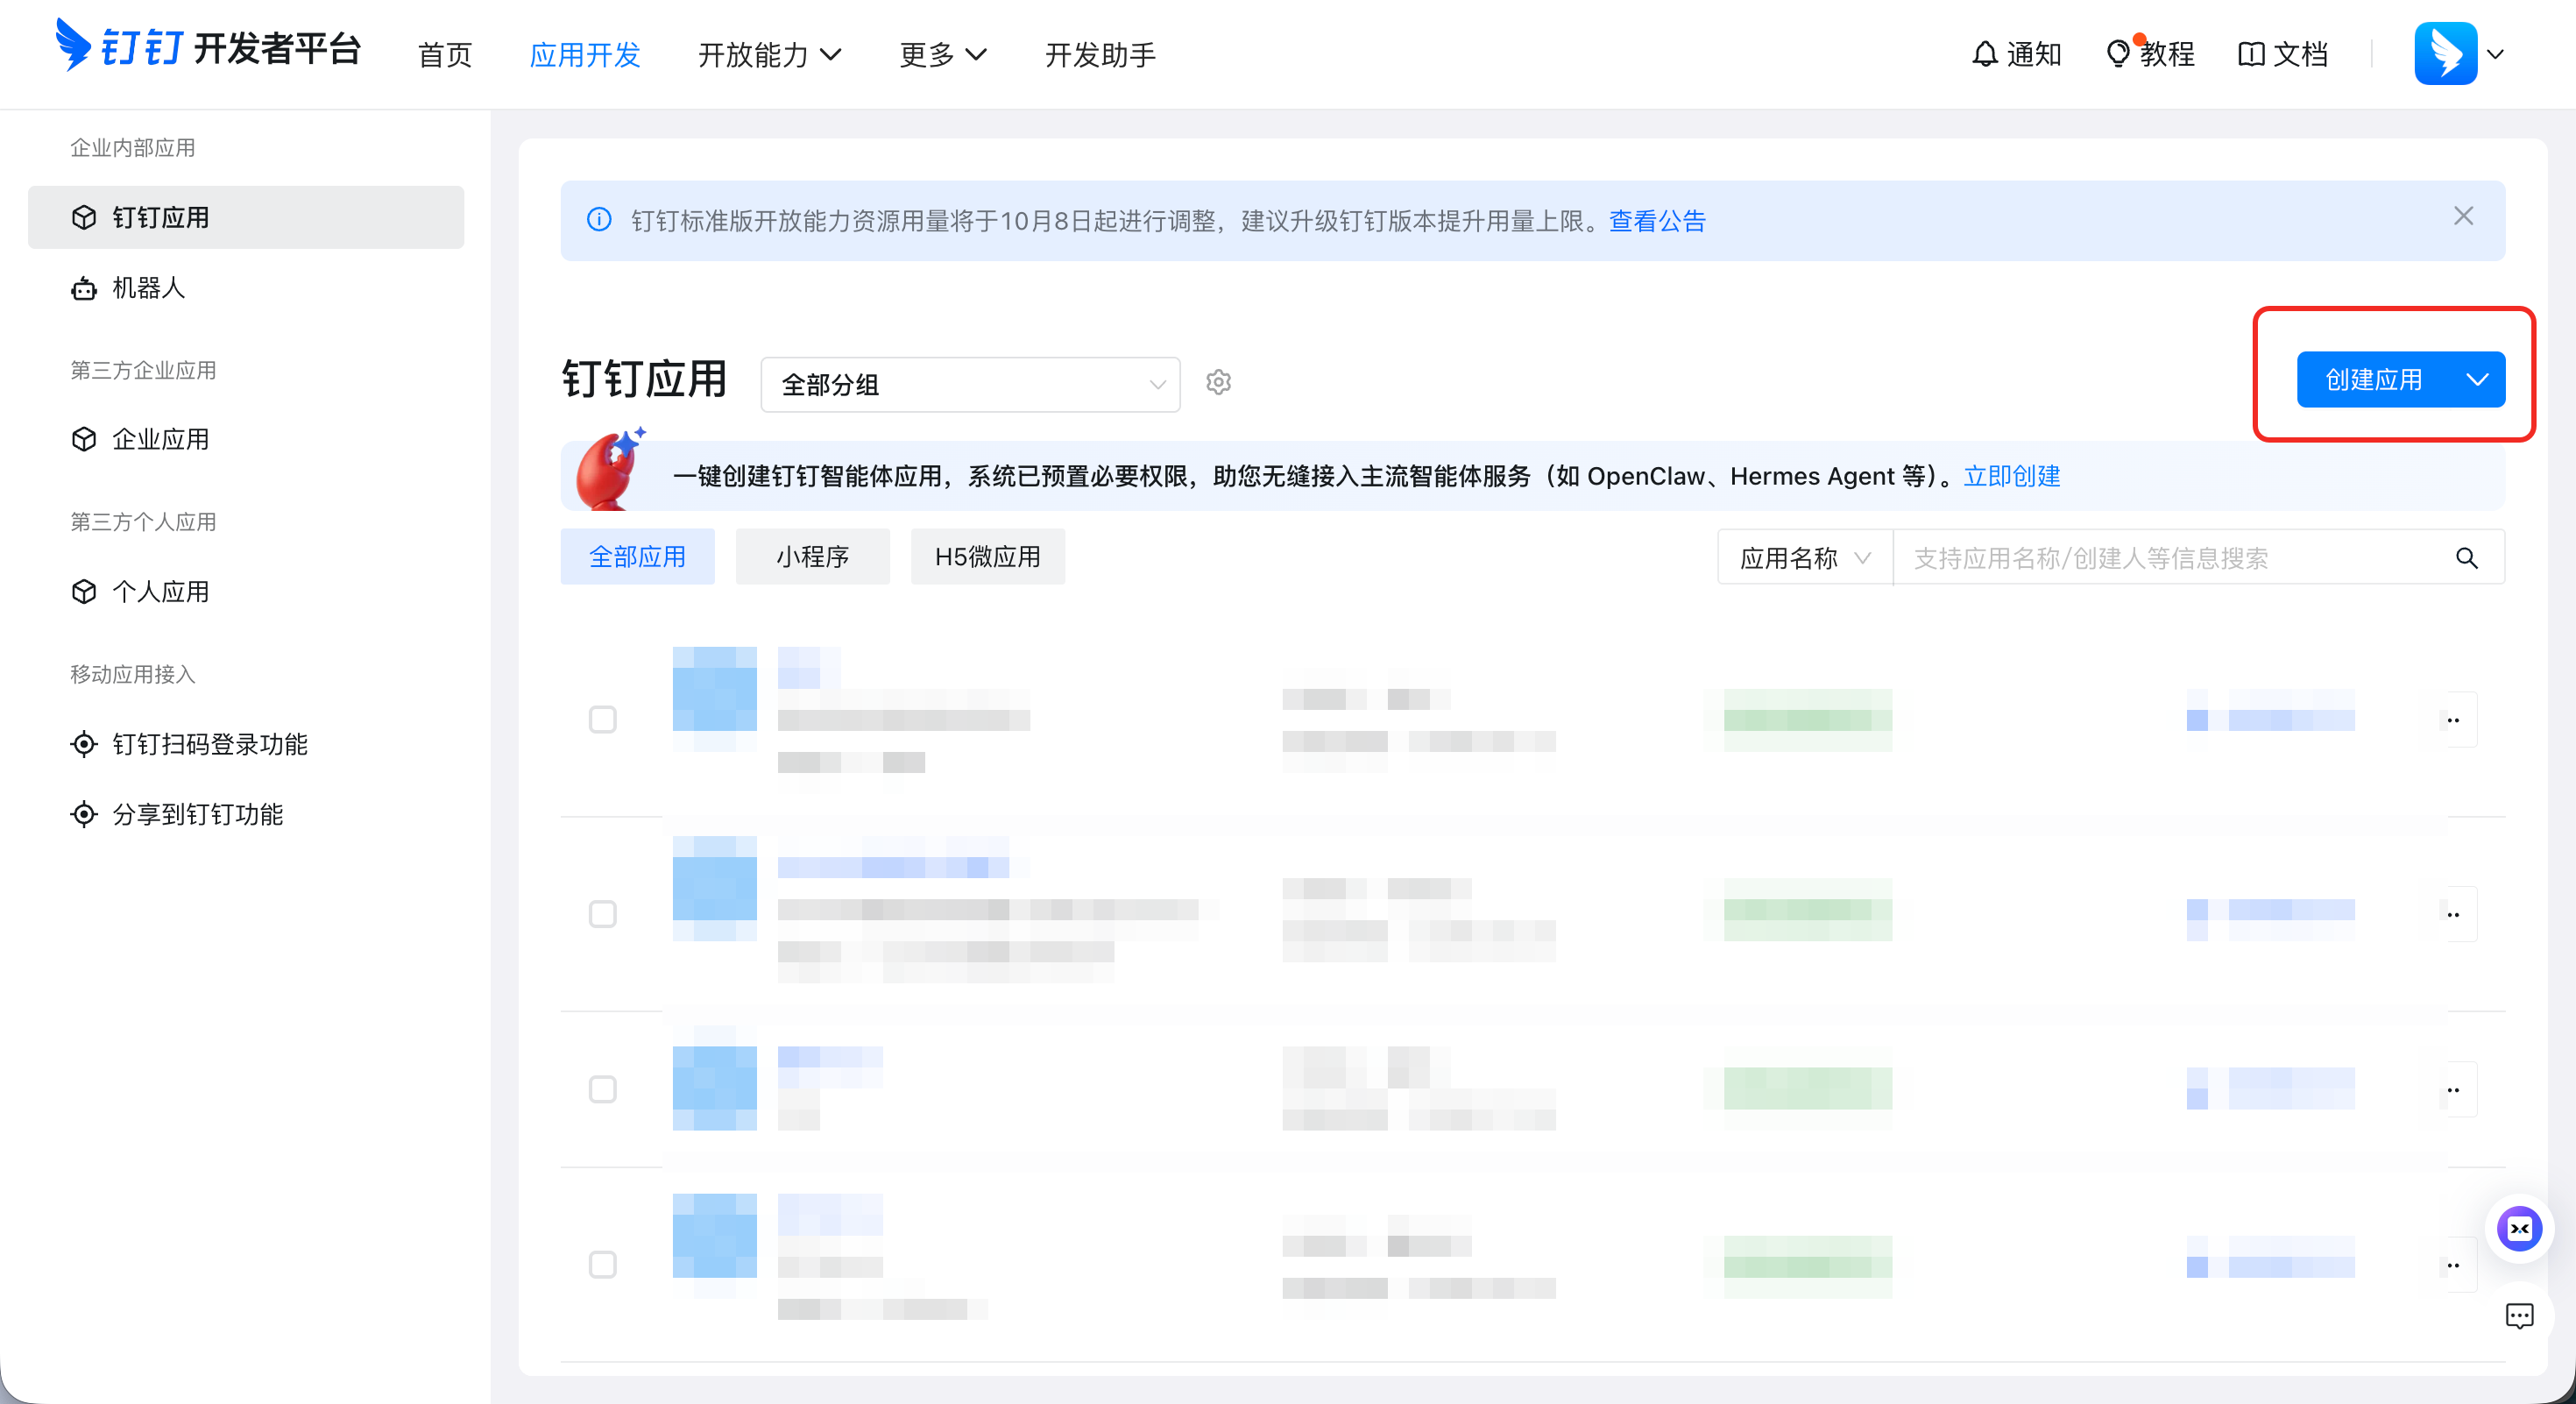Select 机器人 in the sidebar
Screen dimensions: 2576x1404
click(x=246, y=288)
